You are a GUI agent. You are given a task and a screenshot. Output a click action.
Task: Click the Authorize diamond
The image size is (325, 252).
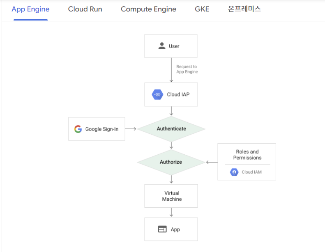click(171, 162)
